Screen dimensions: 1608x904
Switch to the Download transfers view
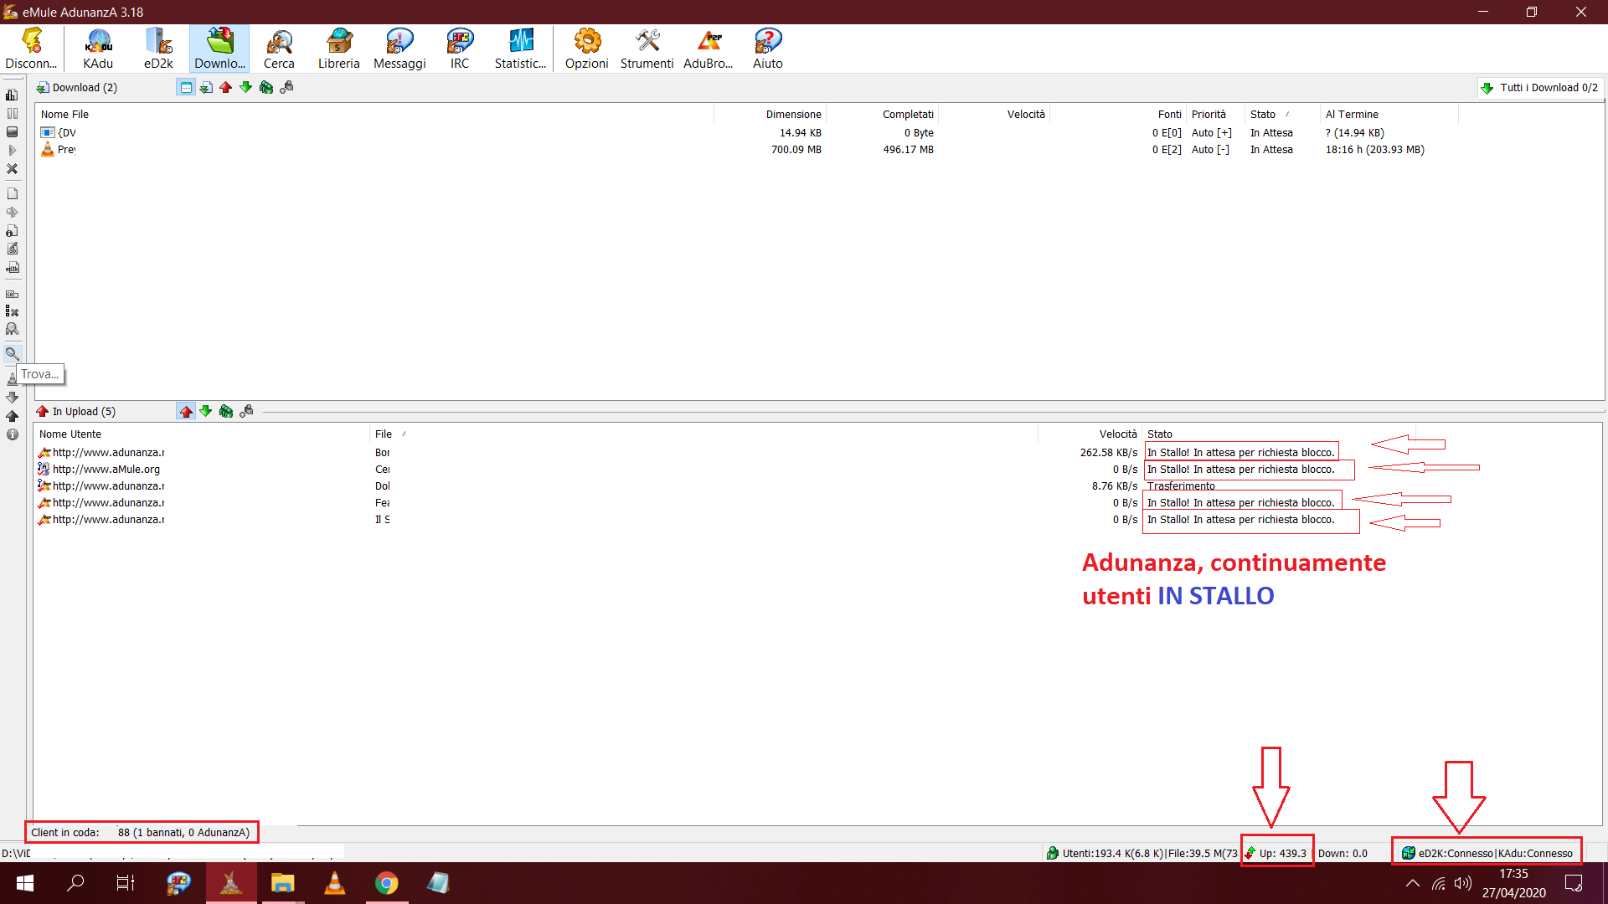pos(219,49)
